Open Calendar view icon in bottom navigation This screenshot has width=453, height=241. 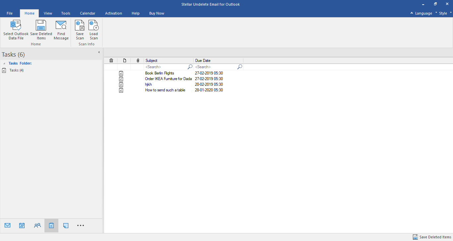coord(22,225)
